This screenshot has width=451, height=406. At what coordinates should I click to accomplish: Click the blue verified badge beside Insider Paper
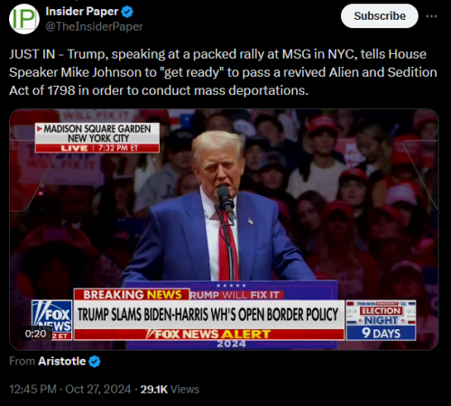coord(127,12)
